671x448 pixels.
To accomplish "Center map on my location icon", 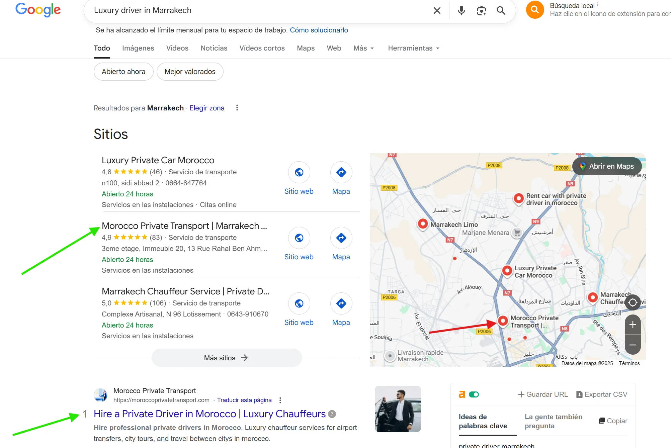I will click(633, 302).
